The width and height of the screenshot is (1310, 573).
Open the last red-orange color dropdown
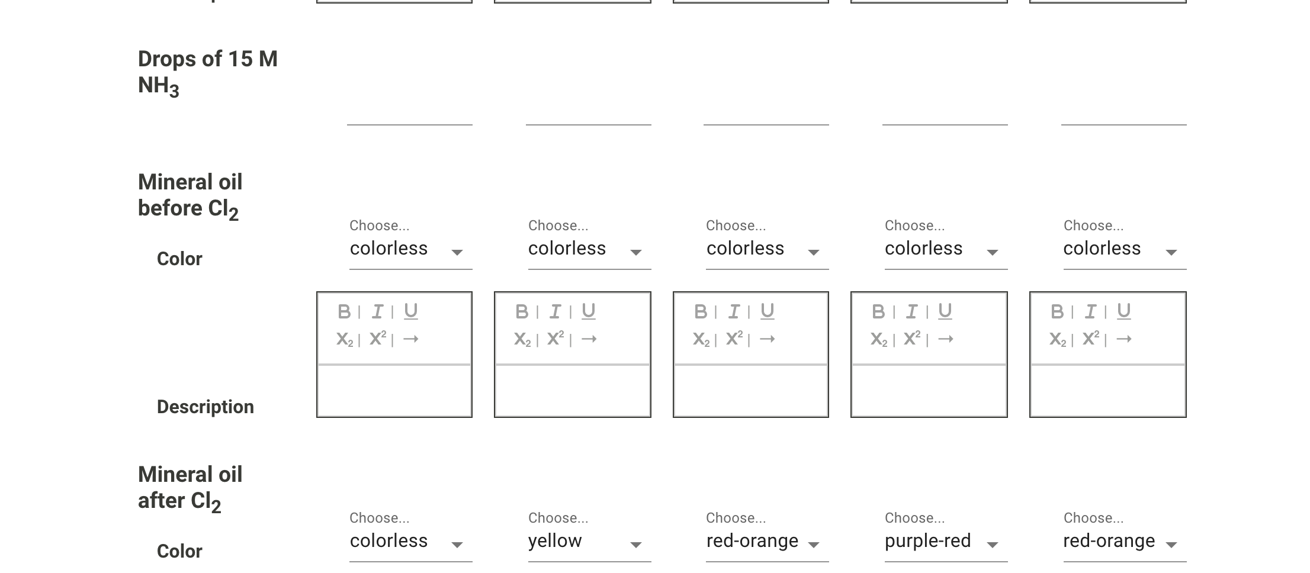[x=1124, y=540]
